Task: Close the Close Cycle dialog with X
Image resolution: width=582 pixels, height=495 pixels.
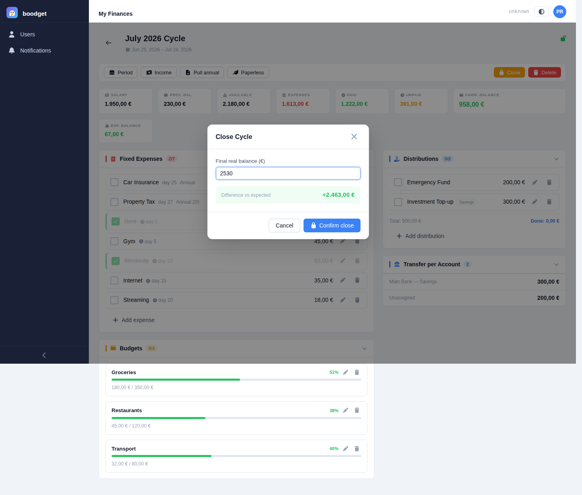Action: (x=354, y=137)
